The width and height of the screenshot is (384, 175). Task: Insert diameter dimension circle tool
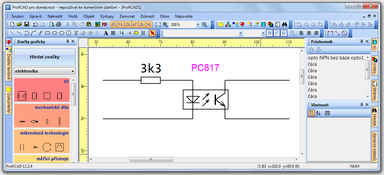click(x=344, y=33)
